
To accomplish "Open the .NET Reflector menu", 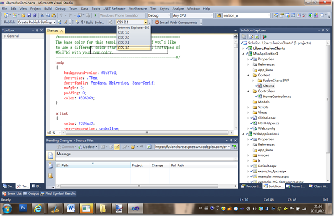I will pyautogui.click(x=114, y=9).
